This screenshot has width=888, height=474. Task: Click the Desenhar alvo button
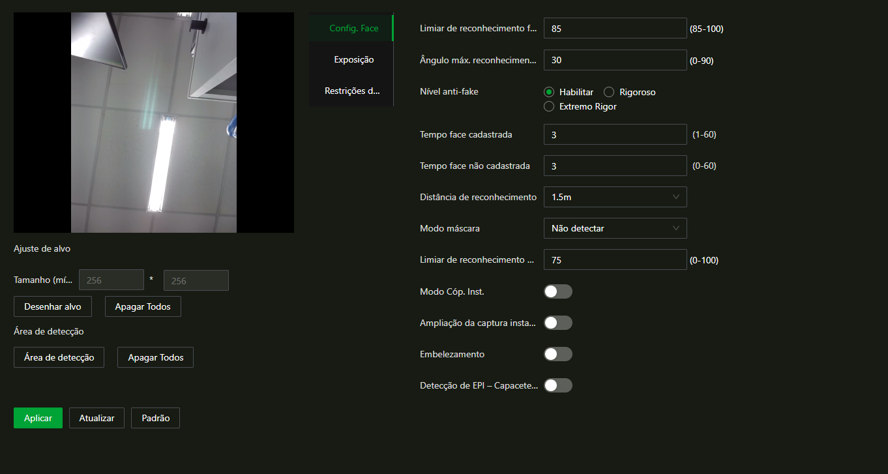pos(53,306)
